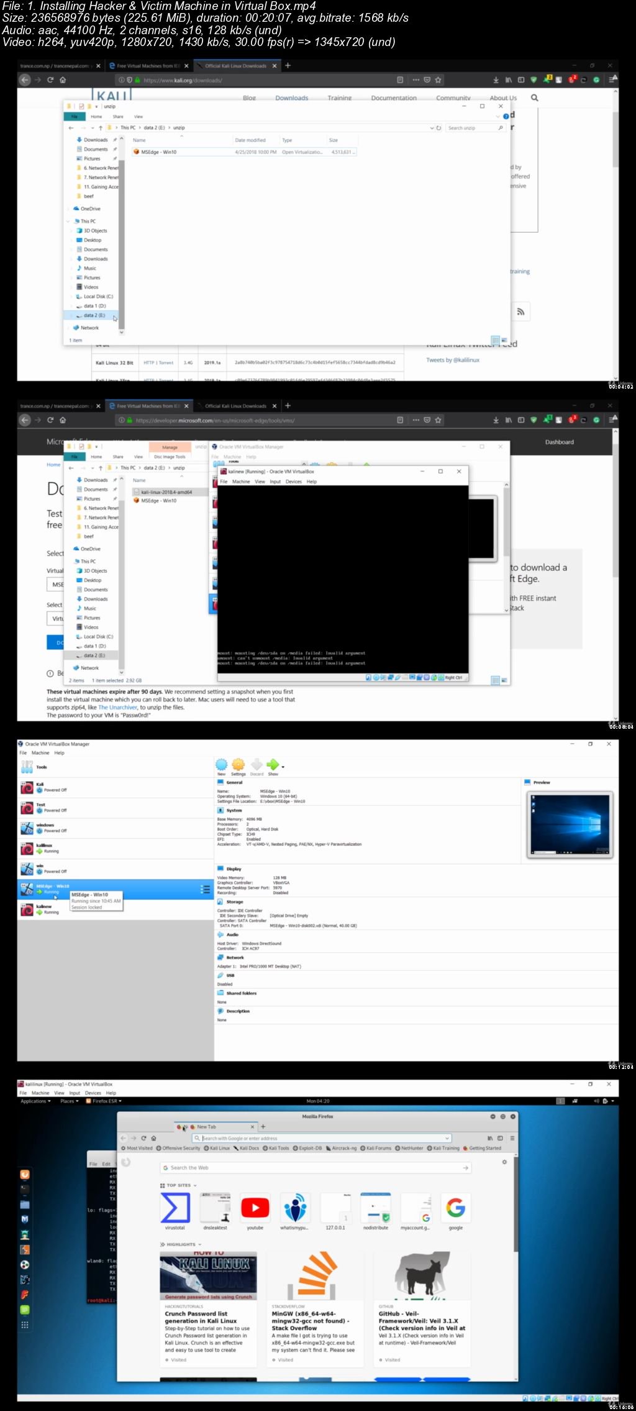Viewport: 636px width, 1411px height.
Task: Click the green Show arrow icon
Action: [273, 765]
